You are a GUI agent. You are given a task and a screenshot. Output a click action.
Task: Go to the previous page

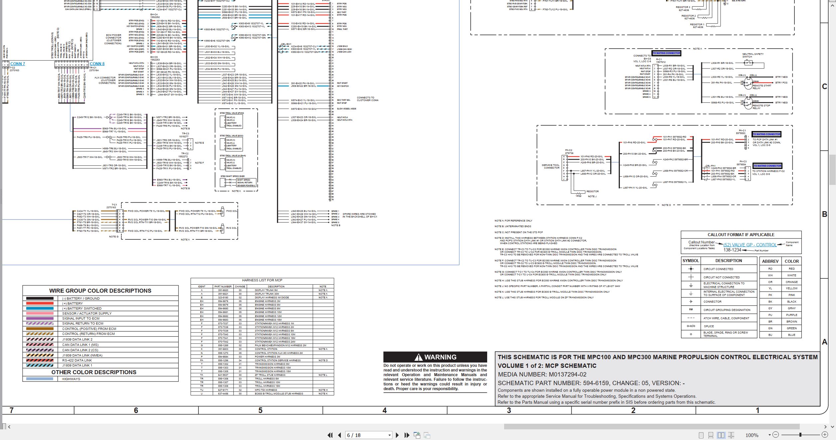340,435
